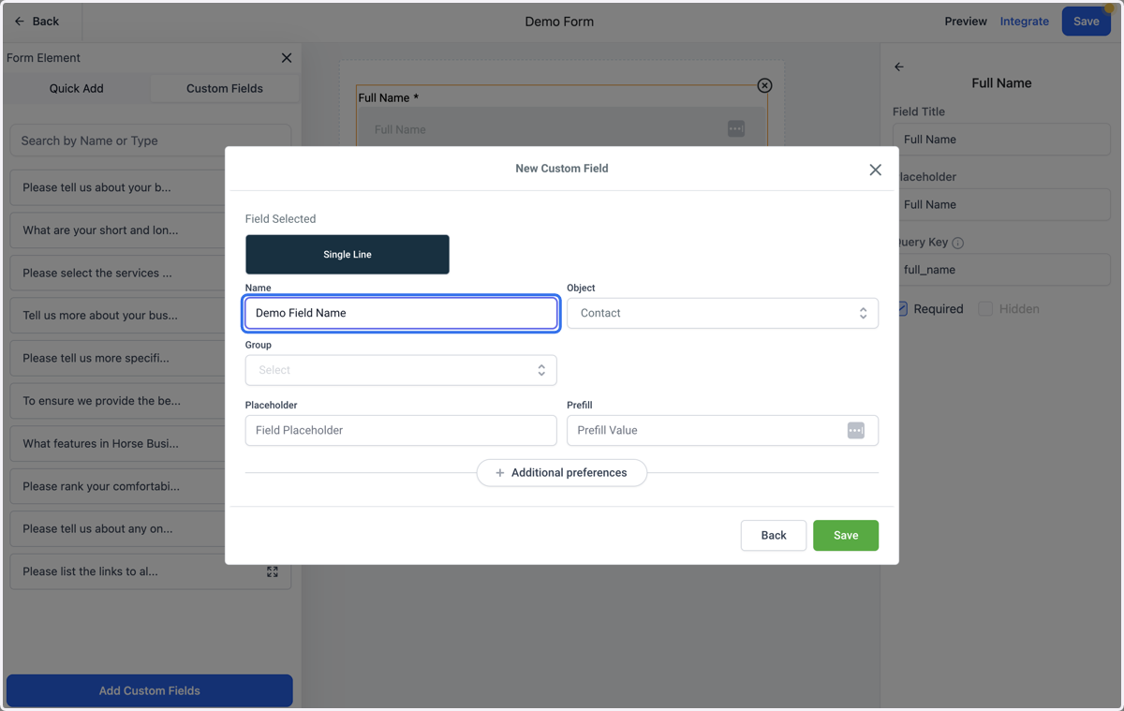The height and width of the screenshot is (711, 1124).
Task: Open the Group select dropdown
Action: 401,370
